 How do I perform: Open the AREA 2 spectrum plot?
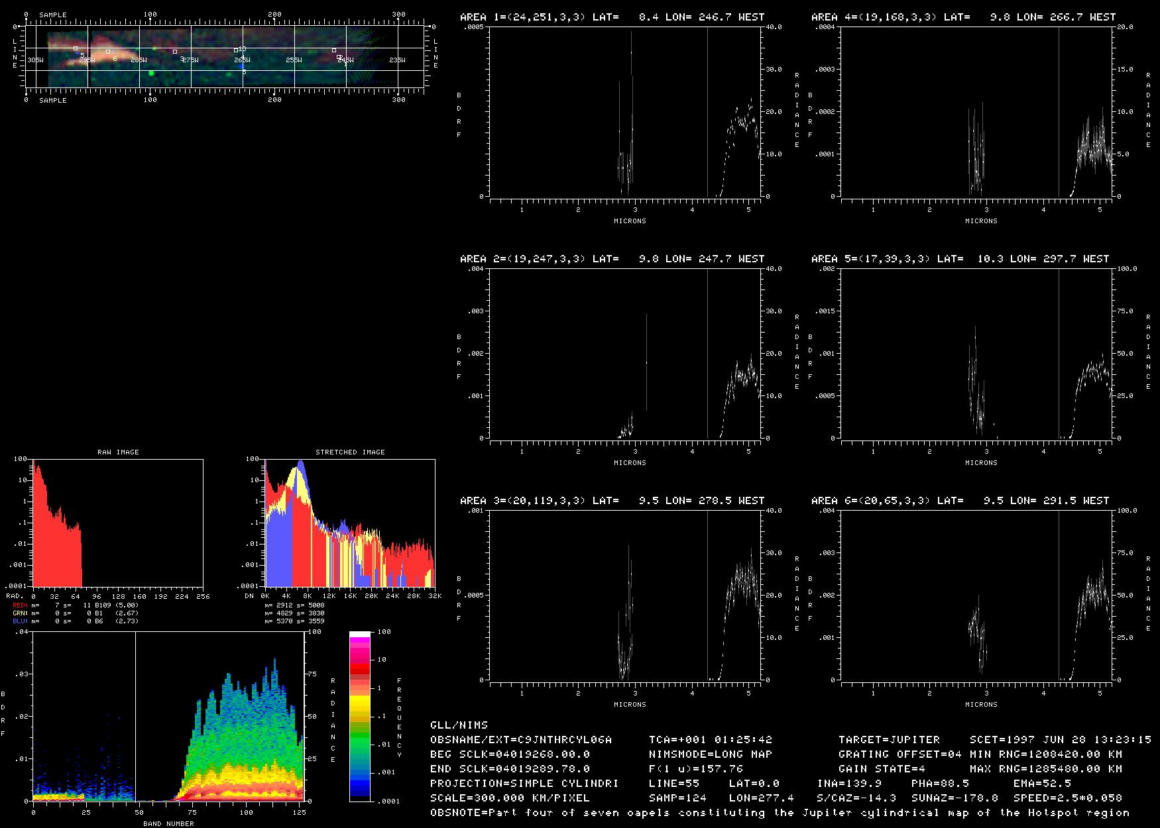click(x=625, y=354)
